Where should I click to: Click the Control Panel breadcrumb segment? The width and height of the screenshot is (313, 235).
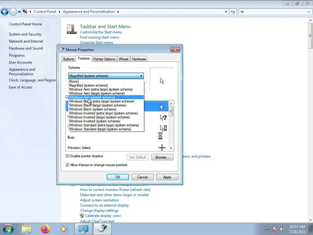coord(45,12)
